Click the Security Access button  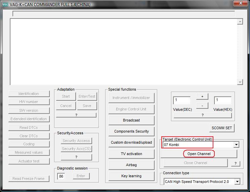tap(76, 141)
